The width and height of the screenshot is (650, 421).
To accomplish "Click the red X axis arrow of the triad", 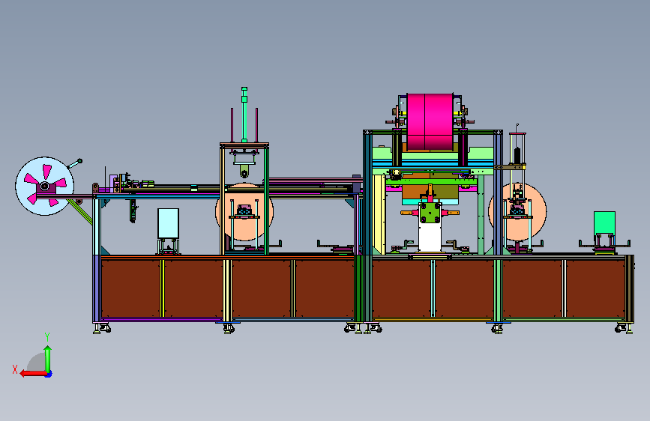I will click(x=34, y=374).
